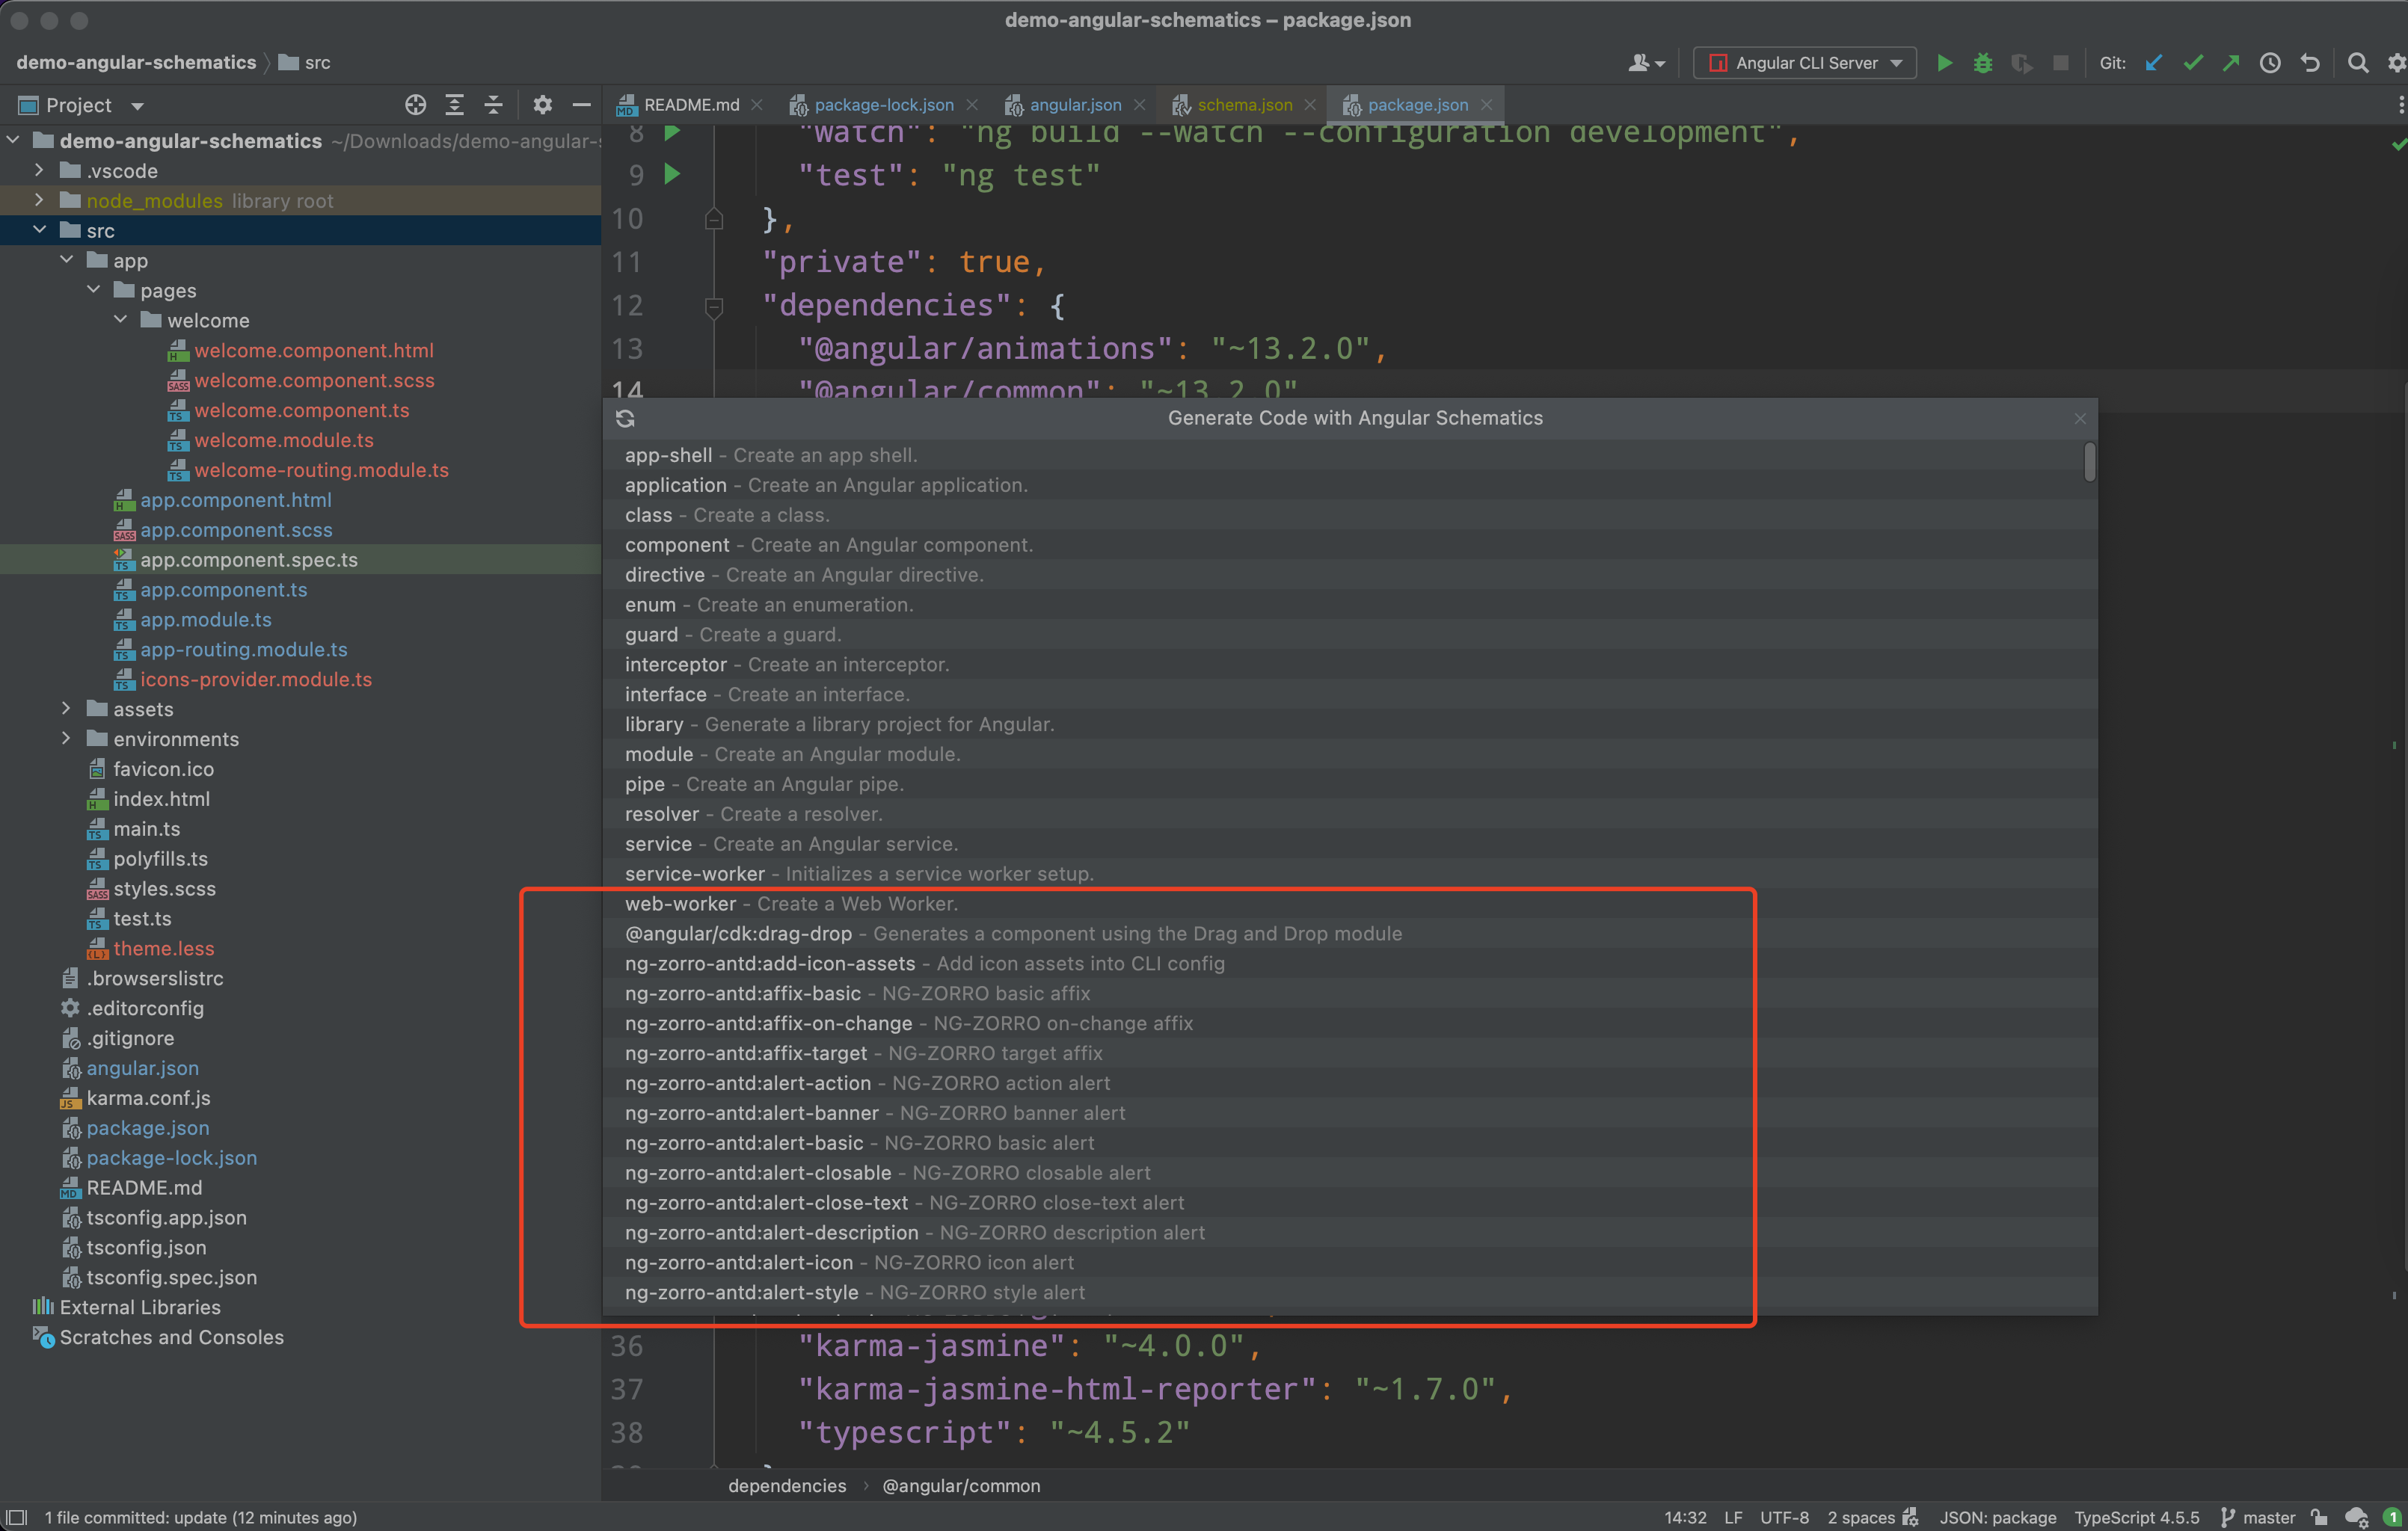Open welcome.component.html in the tree
The height and width of the screenshot is (1531, 2408).
[314, 350]
